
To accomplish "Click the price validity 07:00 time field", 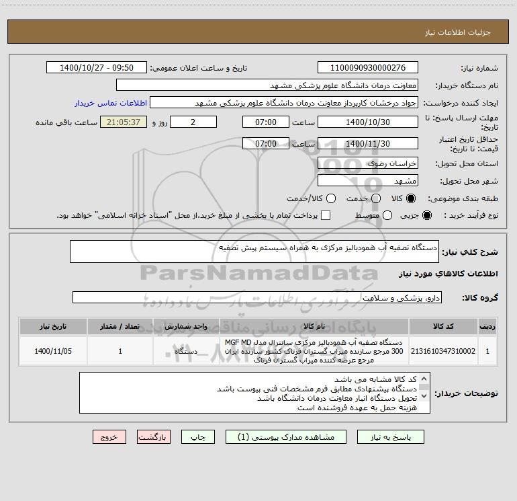I will point(266,143).
